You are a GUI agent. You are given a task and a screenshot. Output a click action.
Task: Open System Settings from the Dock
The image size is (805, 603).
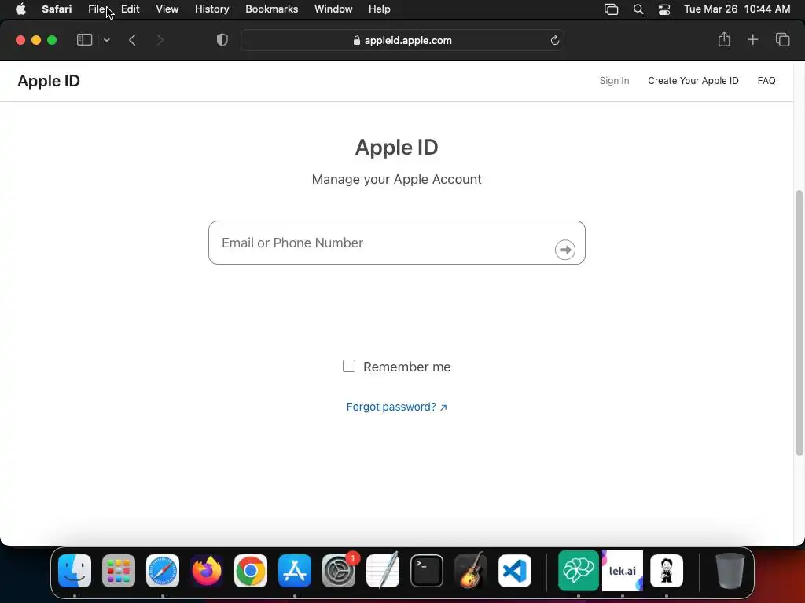339,571
